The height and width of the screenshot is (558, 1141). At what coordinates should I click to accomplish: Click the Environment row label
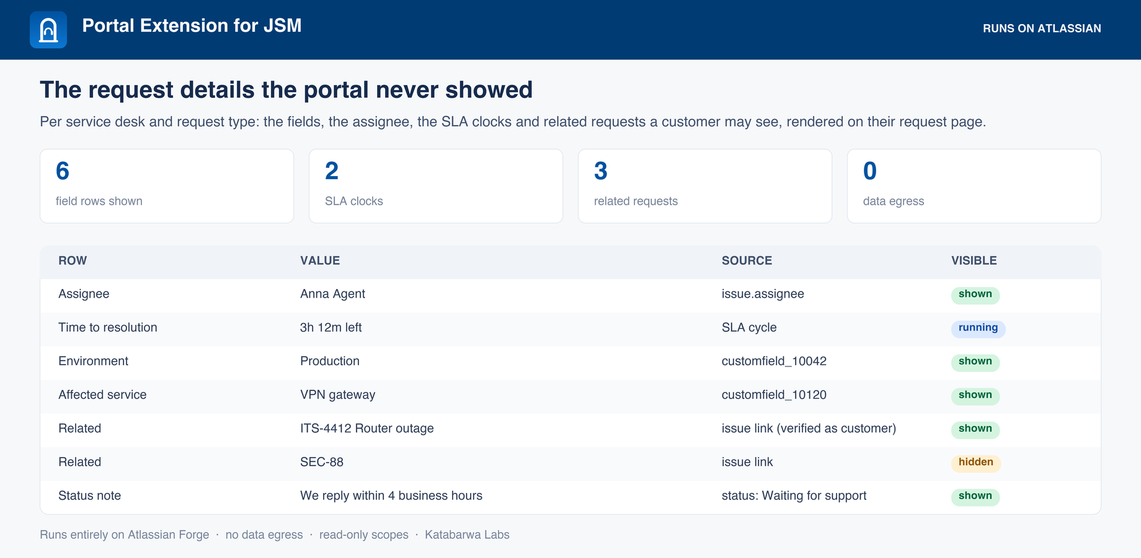point(93,361)
